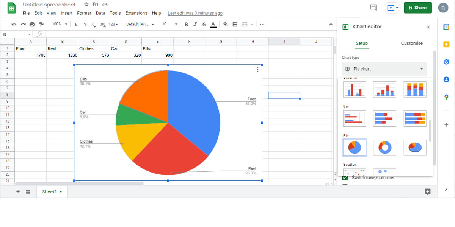The image size is (455, 227).
Task: Open the cell borders tool
Action: (235, 24)
